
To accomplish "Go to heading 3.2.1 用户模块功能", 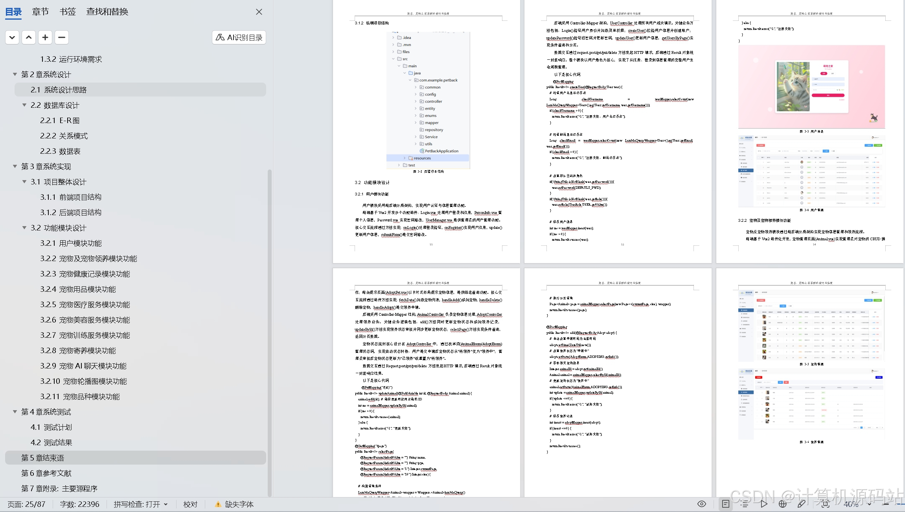I will click(x=71, y=243).
